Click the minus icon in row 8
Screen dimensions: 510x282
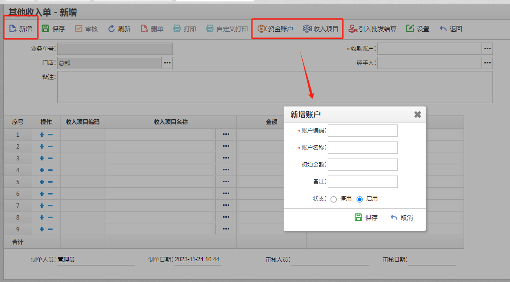pyautogui.click(x=50, y=217)
